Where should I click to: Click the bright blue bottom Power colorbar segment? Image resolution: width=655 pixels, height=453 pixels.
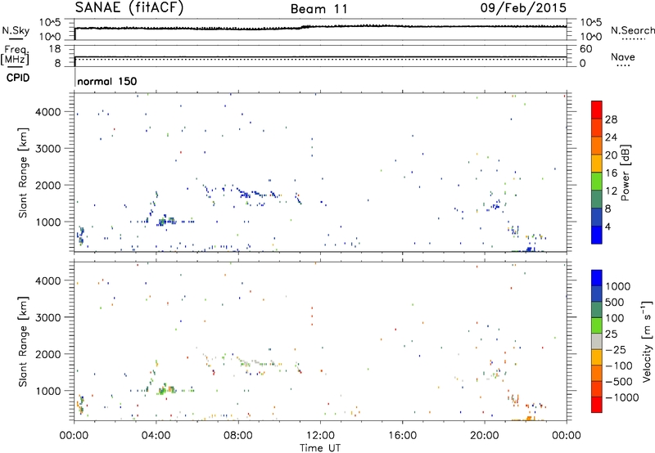[x=597, y=235]
